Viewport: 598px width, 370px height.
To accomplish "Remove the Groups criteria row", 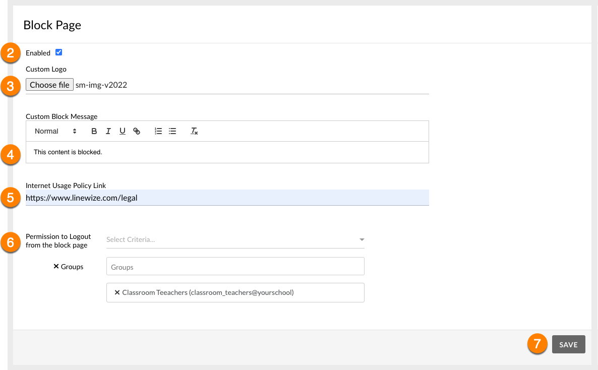I will pyautogui.click(x=56, y=266).
